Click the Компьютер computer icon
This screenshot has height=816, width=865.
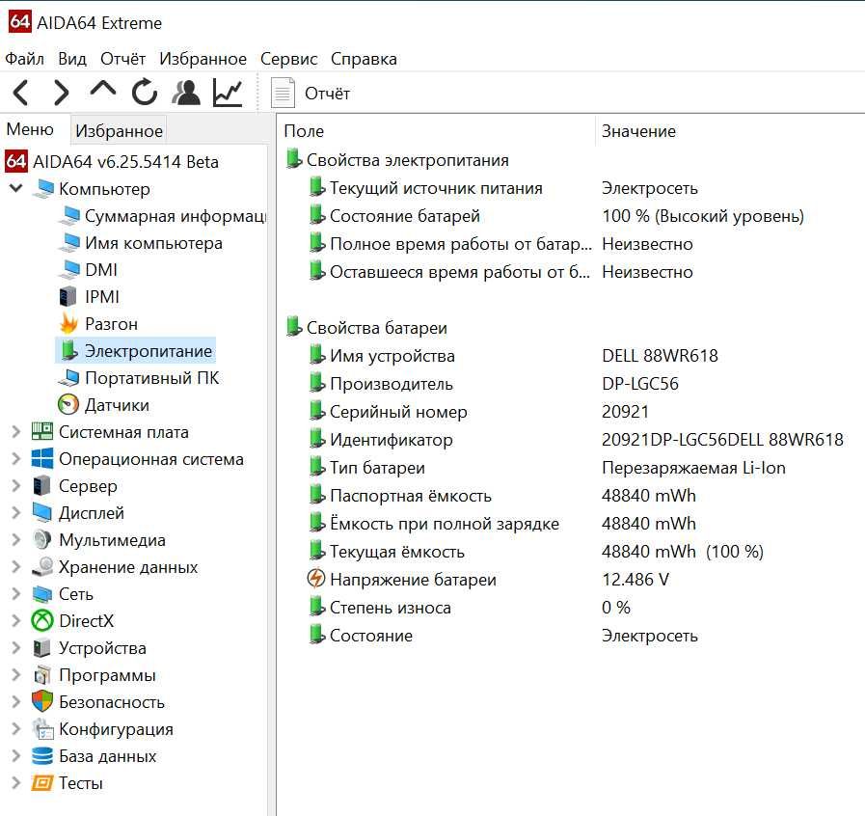(x=43, y=189)
